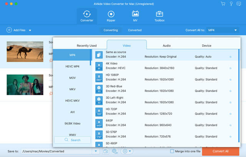Open the Converter tab
The image size is (246, 157).
(x=87, y=16)
